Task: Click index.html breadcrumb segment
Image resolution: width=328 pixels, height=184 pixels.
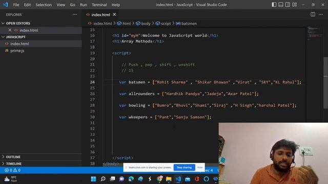Action: [102, 24]
